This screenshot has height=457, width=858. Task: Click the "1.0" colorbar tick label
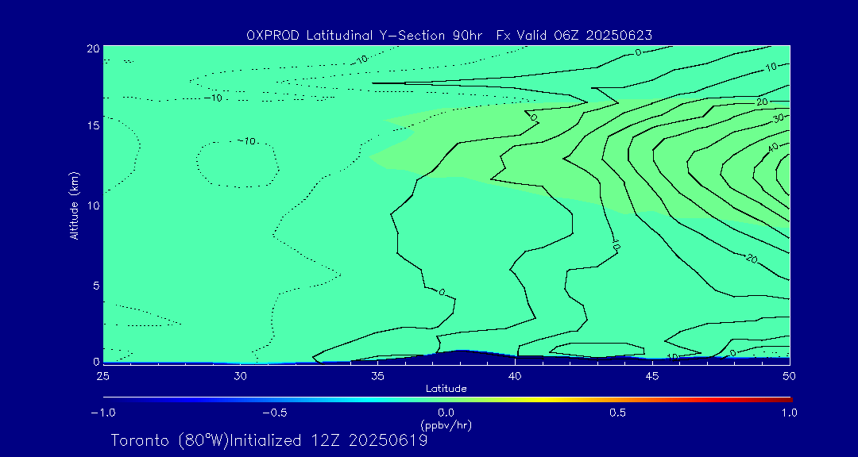click(x=789, y=413)
